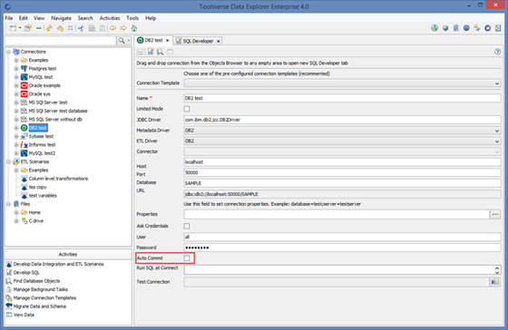Click the green minus delete icon
Viewport: 508px width, 330px height.
[38, 28]
